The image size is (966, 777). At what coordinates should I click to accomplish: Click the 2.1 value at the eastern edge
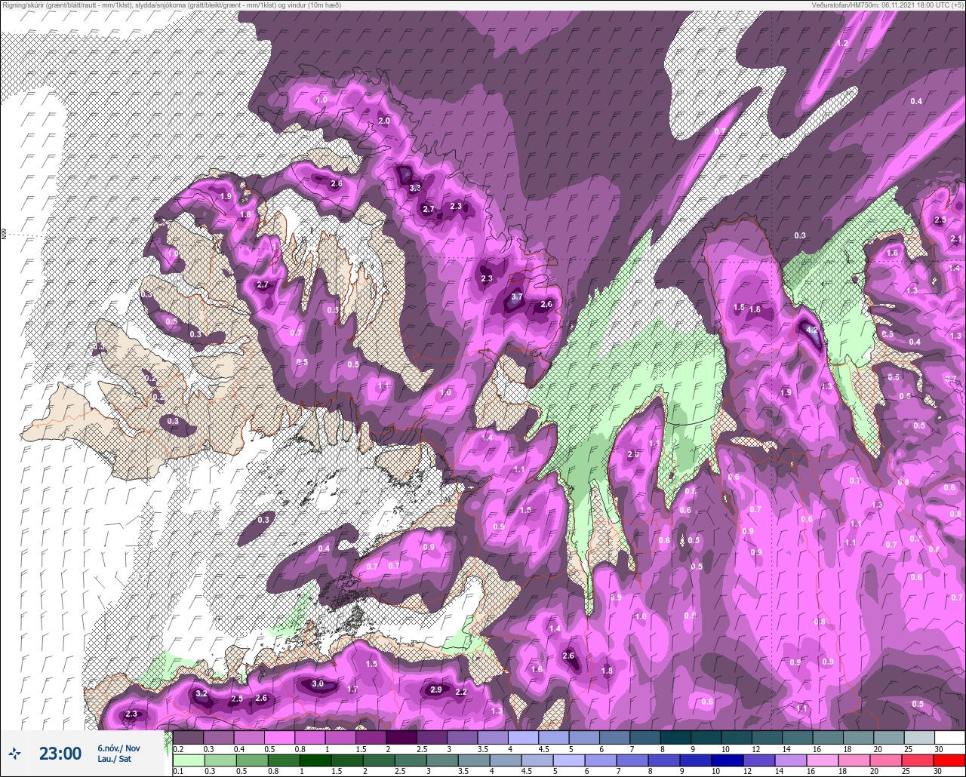[956, 238]
